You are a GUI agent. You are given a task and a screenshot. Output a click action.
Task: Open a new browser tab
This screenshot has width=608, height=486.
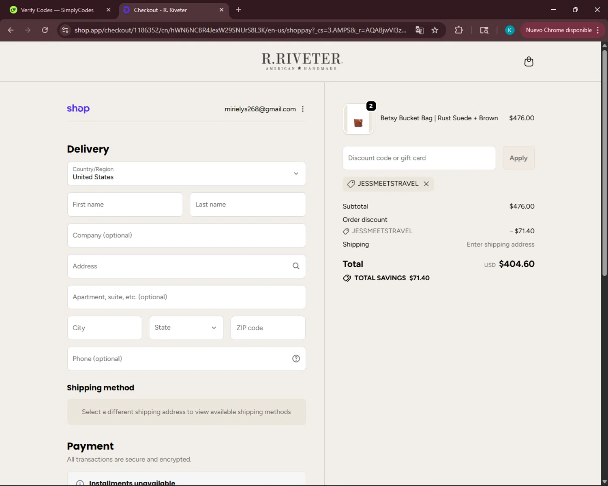click(239, 10)
